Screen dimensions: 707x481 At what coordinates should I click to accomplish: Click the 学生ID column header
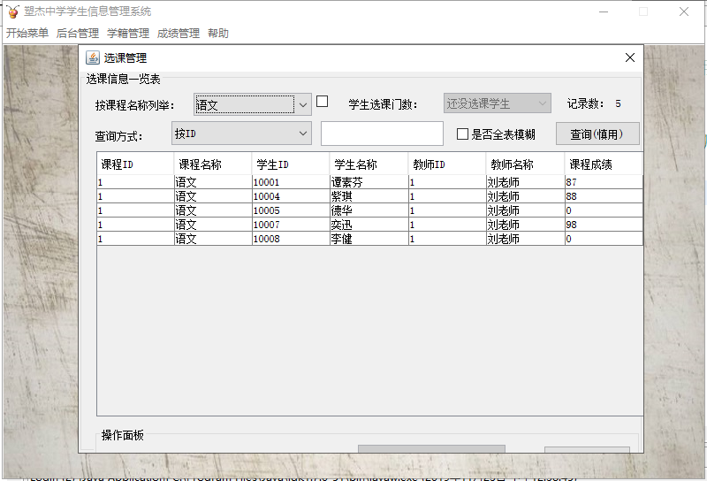pyautogui.click(x=291, y=164)
